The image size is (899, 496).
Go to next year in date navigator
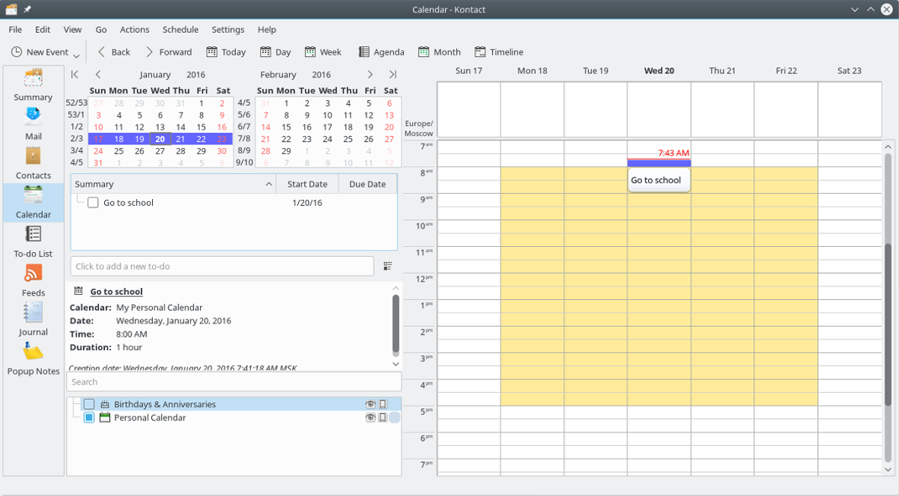(x=393, y=74)
